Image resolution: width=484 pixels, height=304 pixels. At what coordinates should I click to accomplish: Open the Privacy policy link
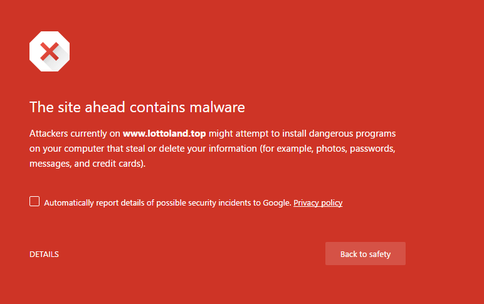tap(318, 202)
